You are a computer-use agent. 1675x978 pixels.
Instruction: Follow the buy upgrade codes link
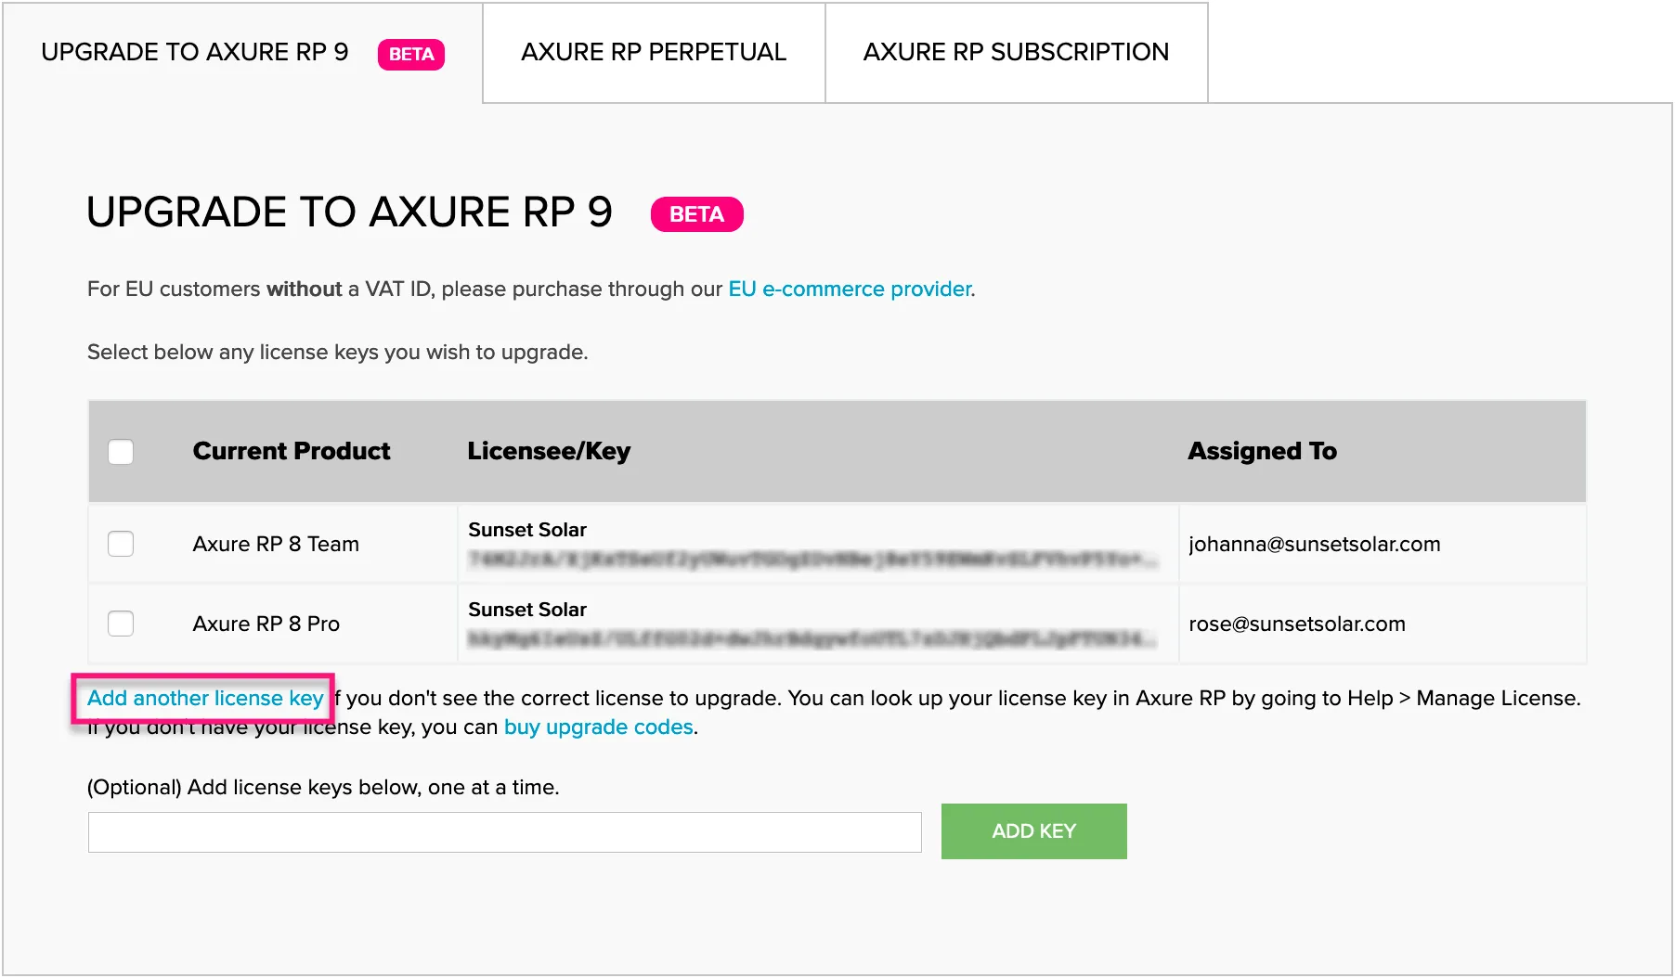[599, 727]
